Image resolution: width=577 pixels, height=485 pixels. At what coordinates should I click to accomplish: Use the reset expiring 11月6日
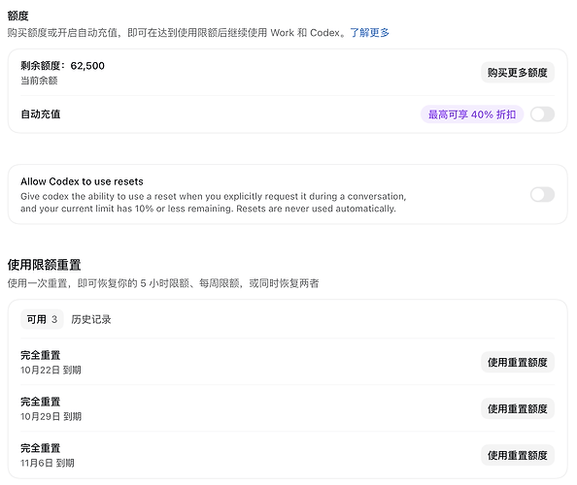pos(518,455)
